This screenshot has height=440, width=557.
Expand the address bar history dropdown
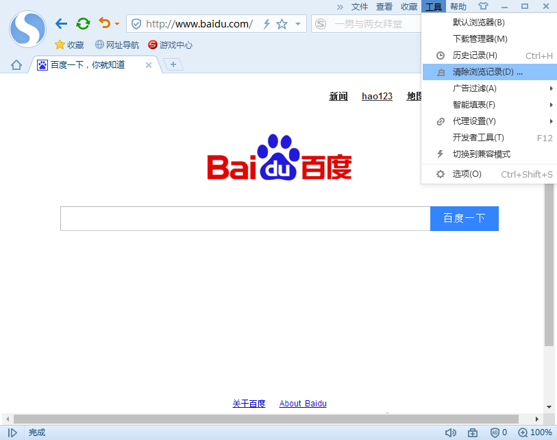pos(297,24)
